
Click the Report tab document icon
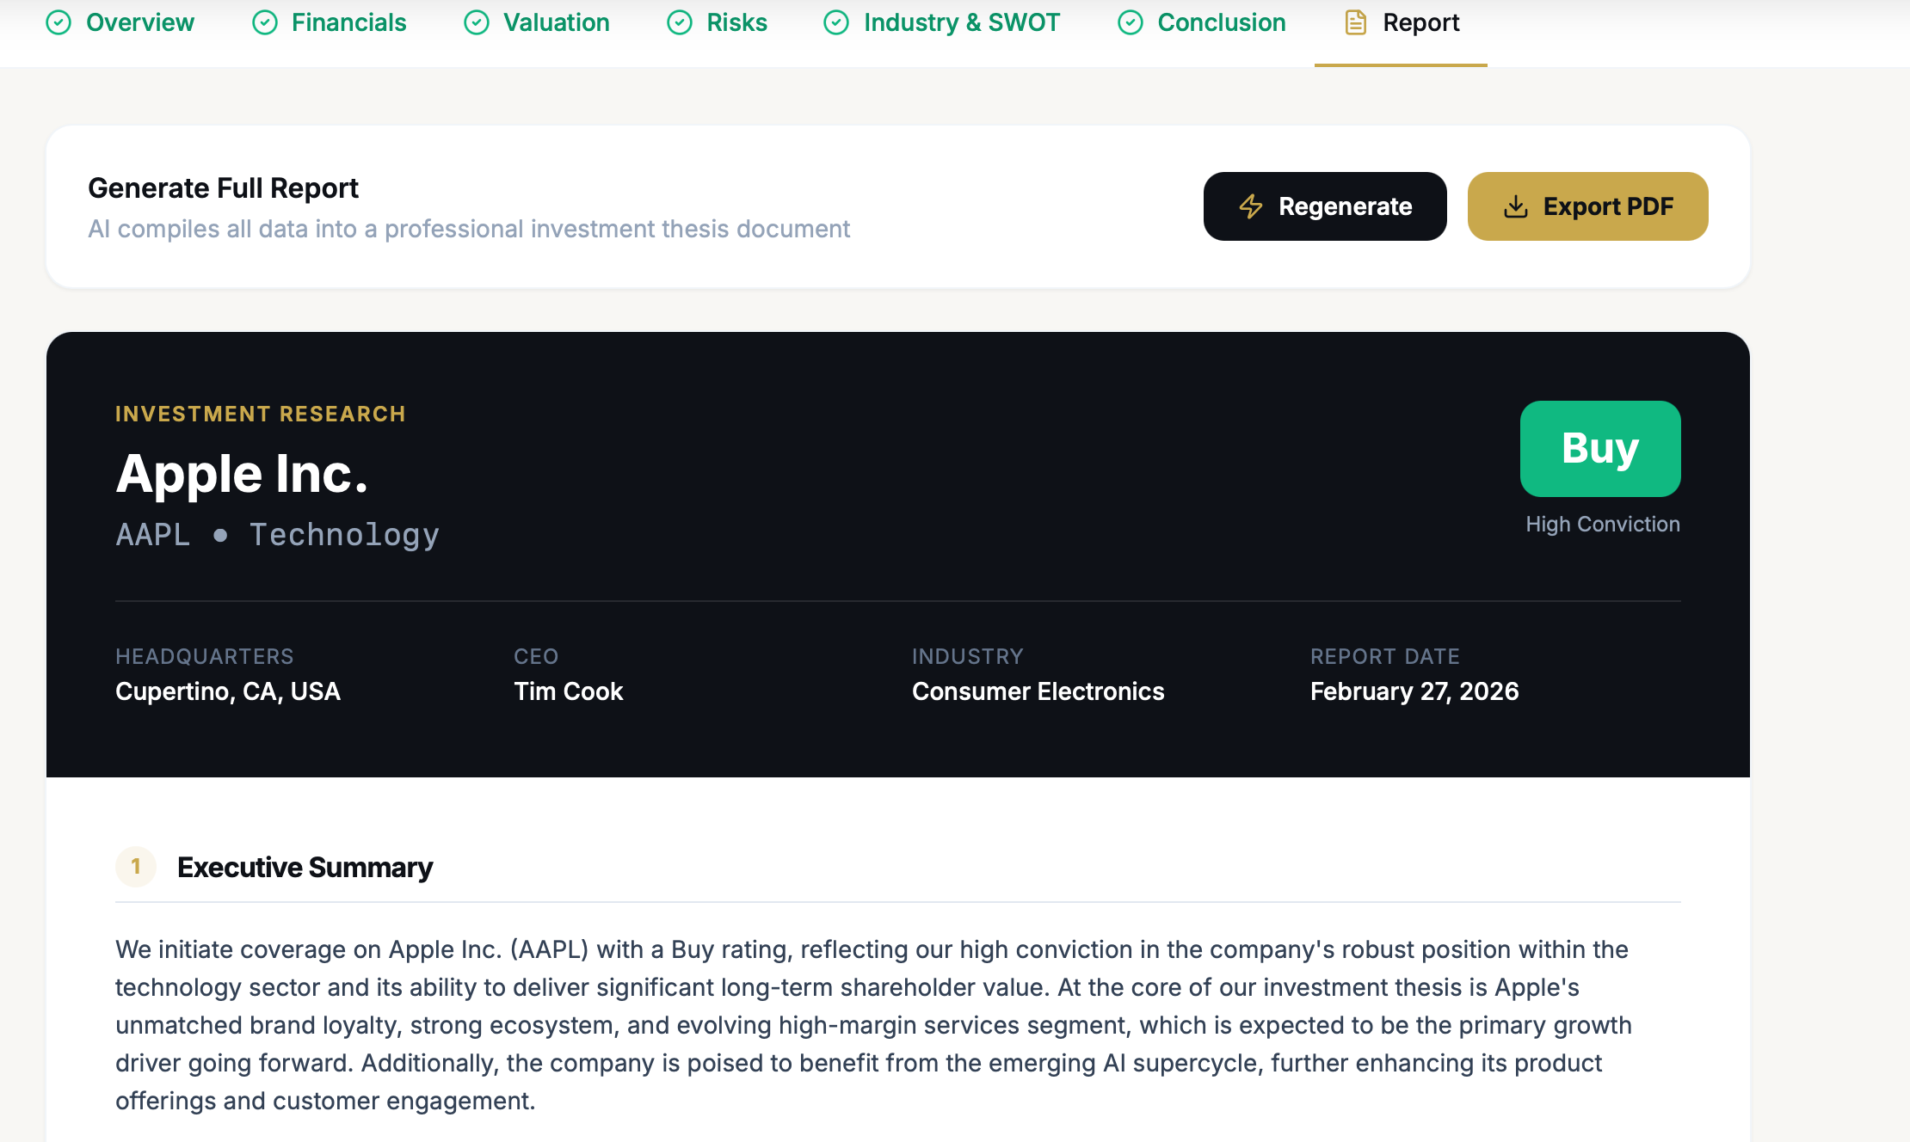pos(1356,22)
